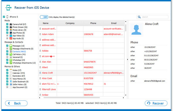Viewport: 173px width, 111px height.
Task: Click the iPhone 5 device icon
Action: click(7, 17)
